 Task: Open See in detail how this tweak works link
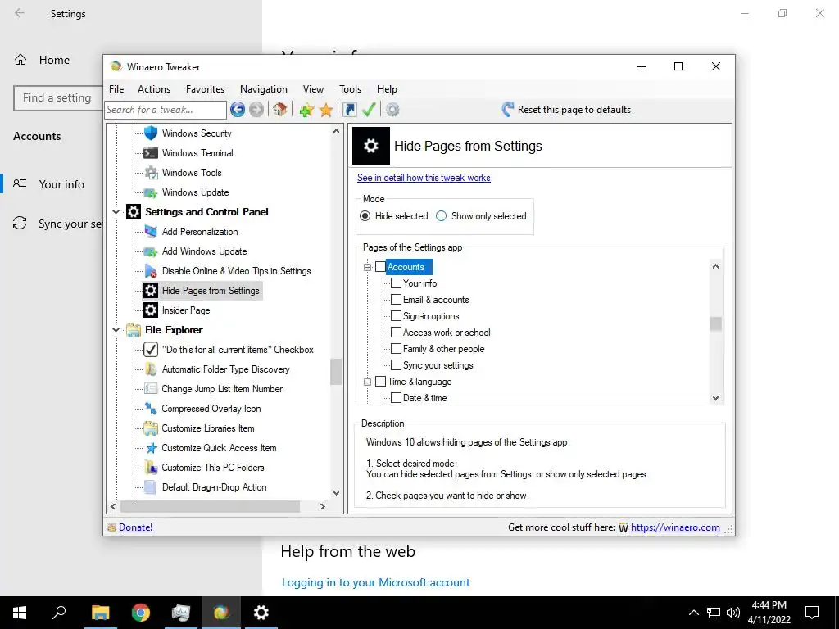[424, 178]
